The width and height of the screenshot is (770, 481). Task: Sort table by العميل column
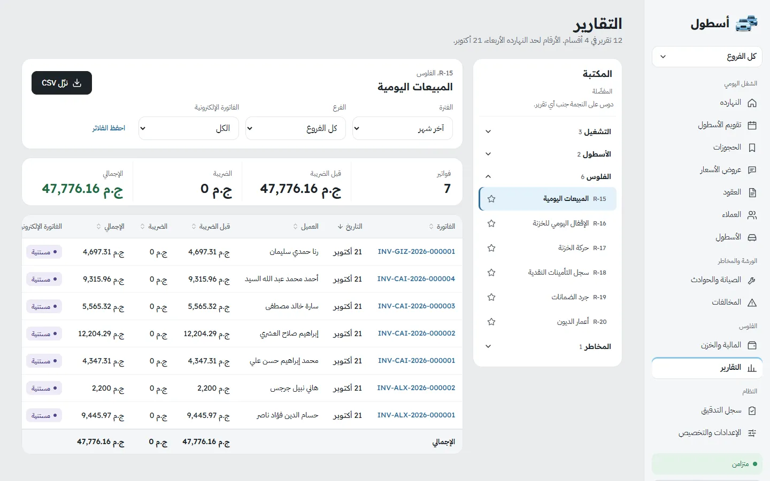306,227
